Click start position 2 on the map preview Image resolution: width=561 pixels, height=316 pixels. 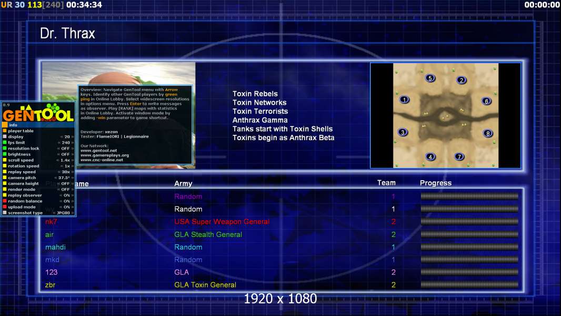click(462, 80)
